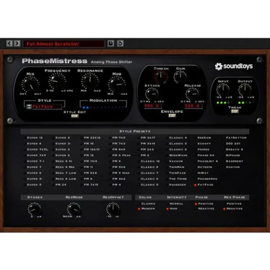Select the PM 11x6 style preset
The height and width of the screenshot is (270, 270).
[x=89, y=161]
